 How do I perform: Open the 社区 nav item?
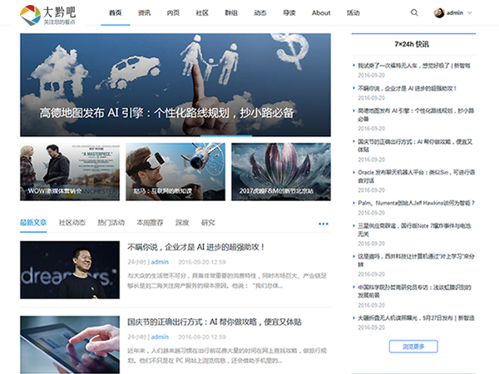pos(202,13)
